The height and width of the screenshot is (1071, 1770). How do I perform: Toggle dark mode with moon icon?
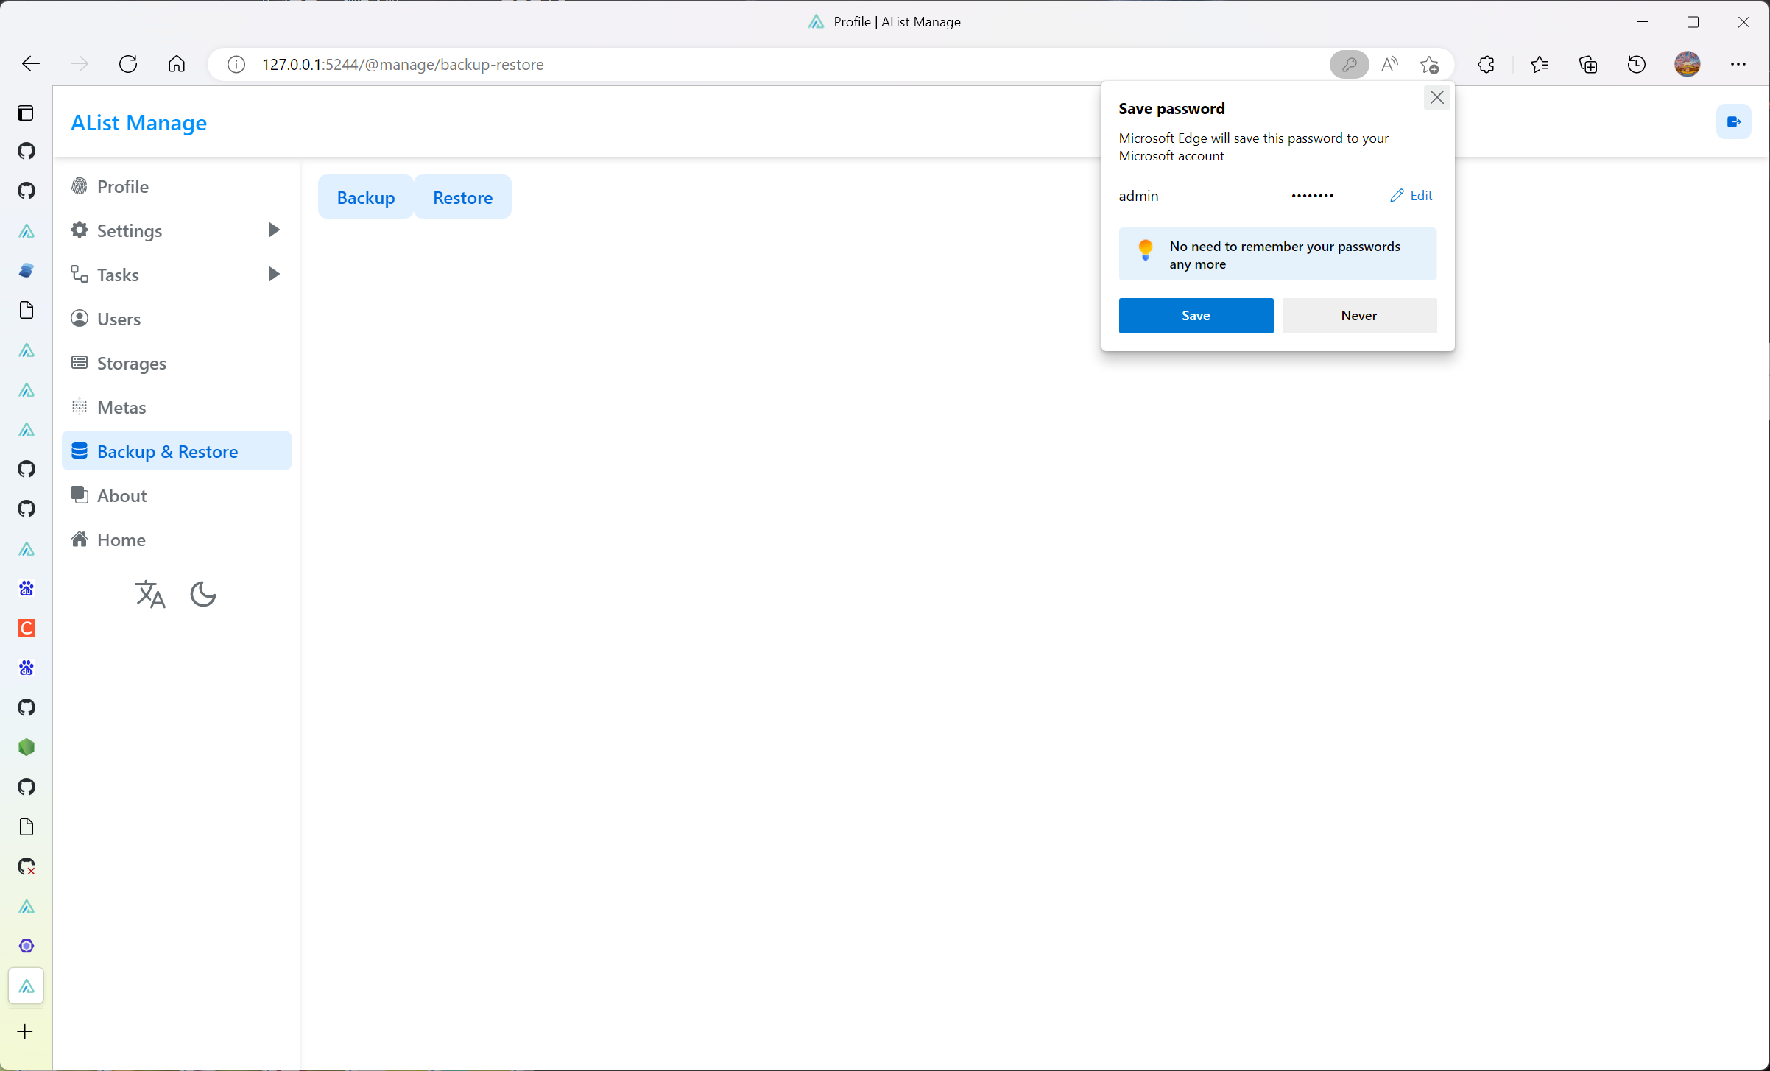[x=203, y=594]
